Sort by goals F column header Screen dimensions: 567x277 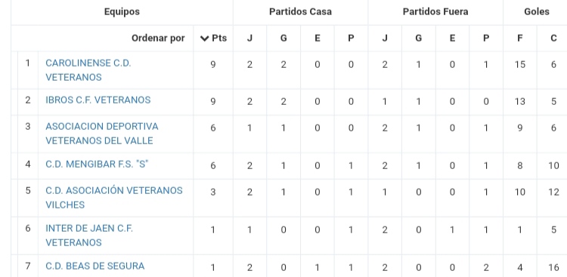coord(519,38)
